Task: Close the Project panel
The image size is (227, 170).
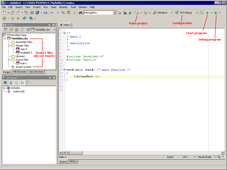Action: (54, 25)
